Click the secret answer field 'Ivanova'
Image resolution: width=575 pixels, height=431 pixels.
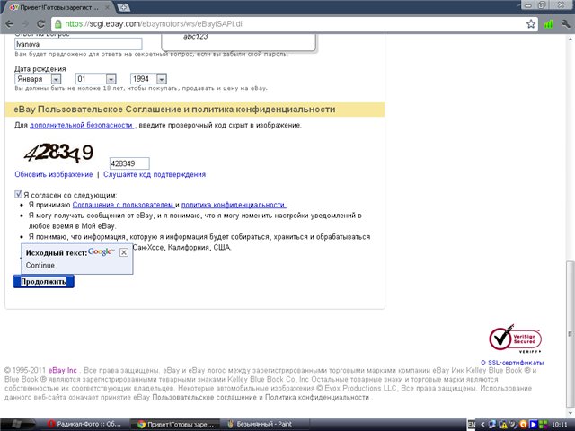click(x=78, y=44)
